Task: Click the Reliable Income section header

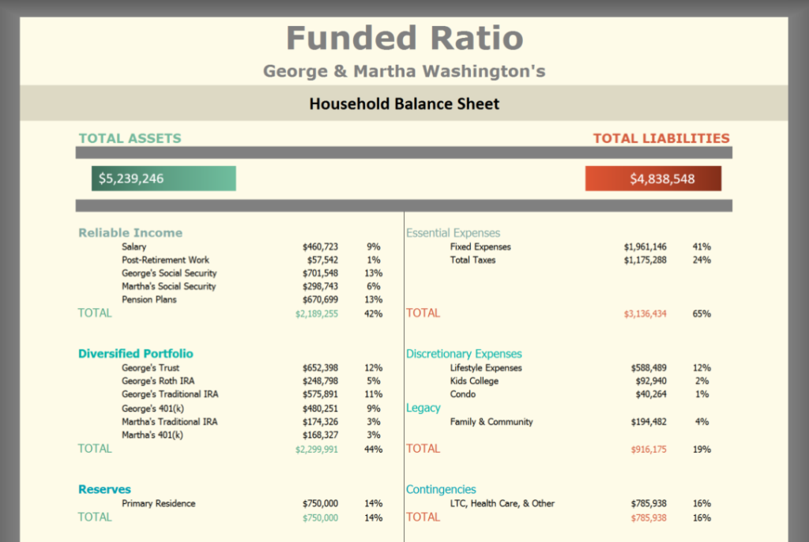Action: point(130,232)
